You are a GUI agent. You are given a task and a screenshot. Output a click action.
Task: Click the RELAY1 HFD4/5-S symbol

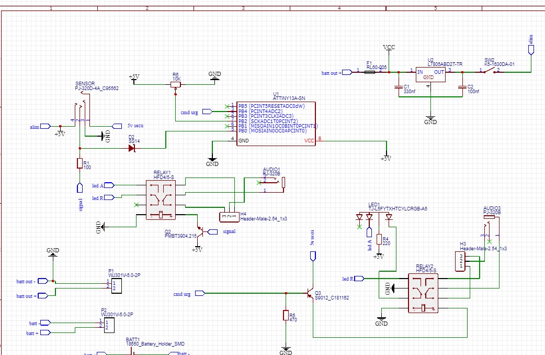coord(160,200)
